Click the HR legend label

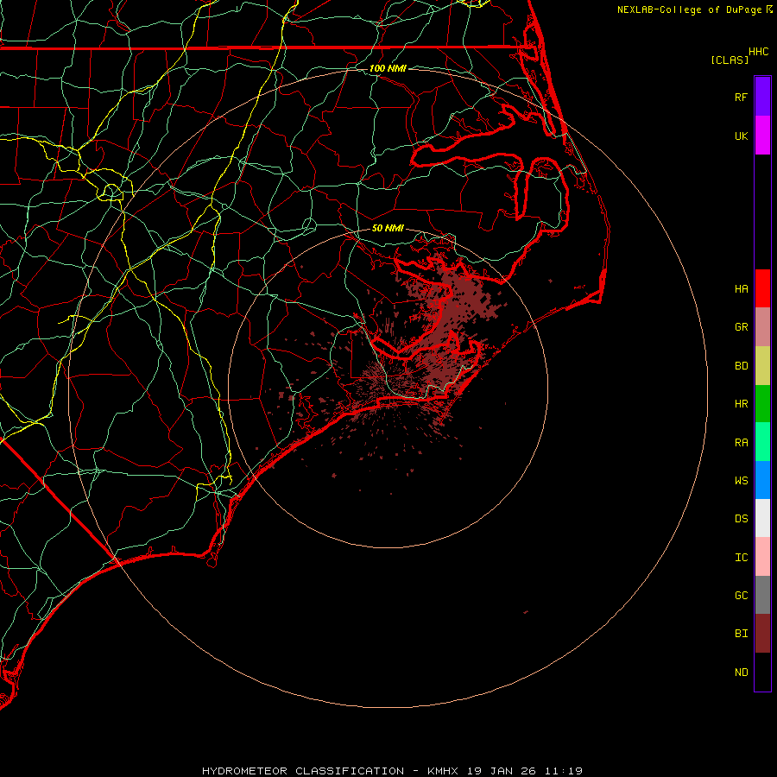[x=742, y=404]
